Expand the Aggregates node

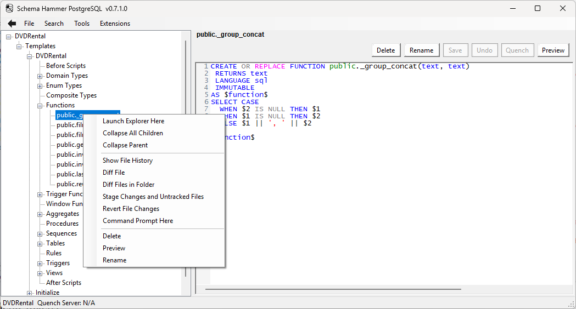coord(40,214)
